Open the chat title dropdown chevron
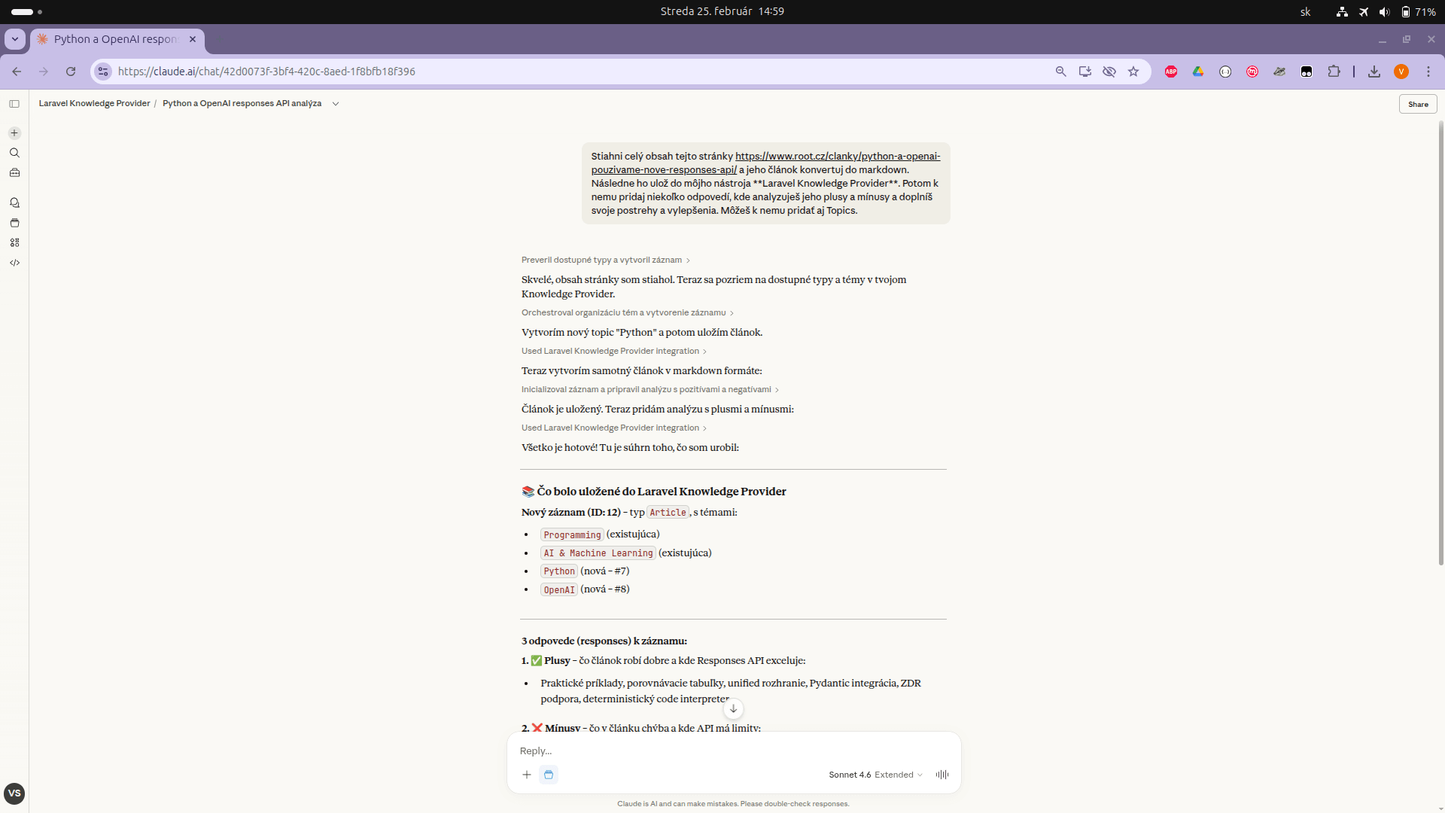Screen dimensions: 1445x813 tap(336, 104)
